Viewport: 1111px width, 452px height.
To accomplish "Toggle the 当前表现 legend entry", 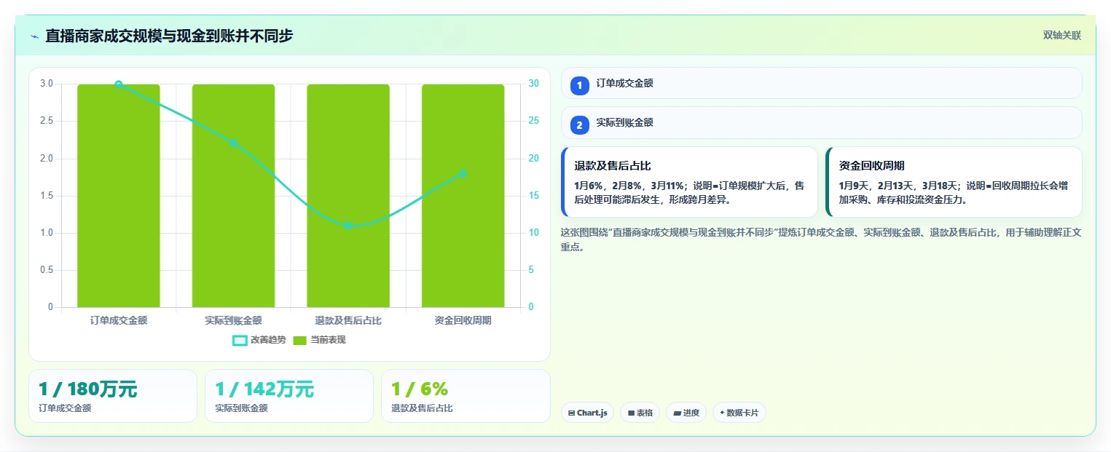I will click(319, 340).
